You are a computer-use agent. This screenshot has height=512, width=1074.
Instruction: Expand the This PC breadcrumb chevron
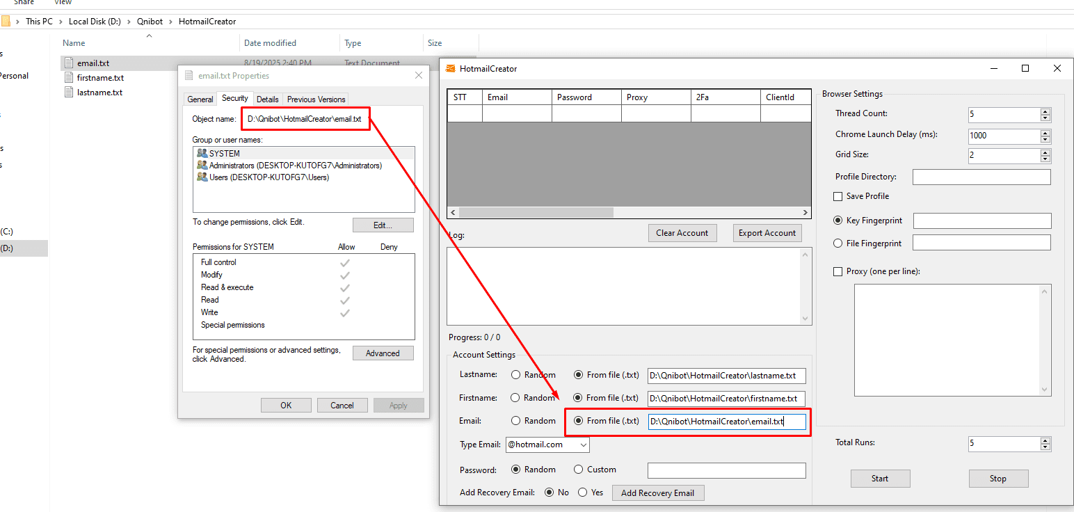(61, 22)
